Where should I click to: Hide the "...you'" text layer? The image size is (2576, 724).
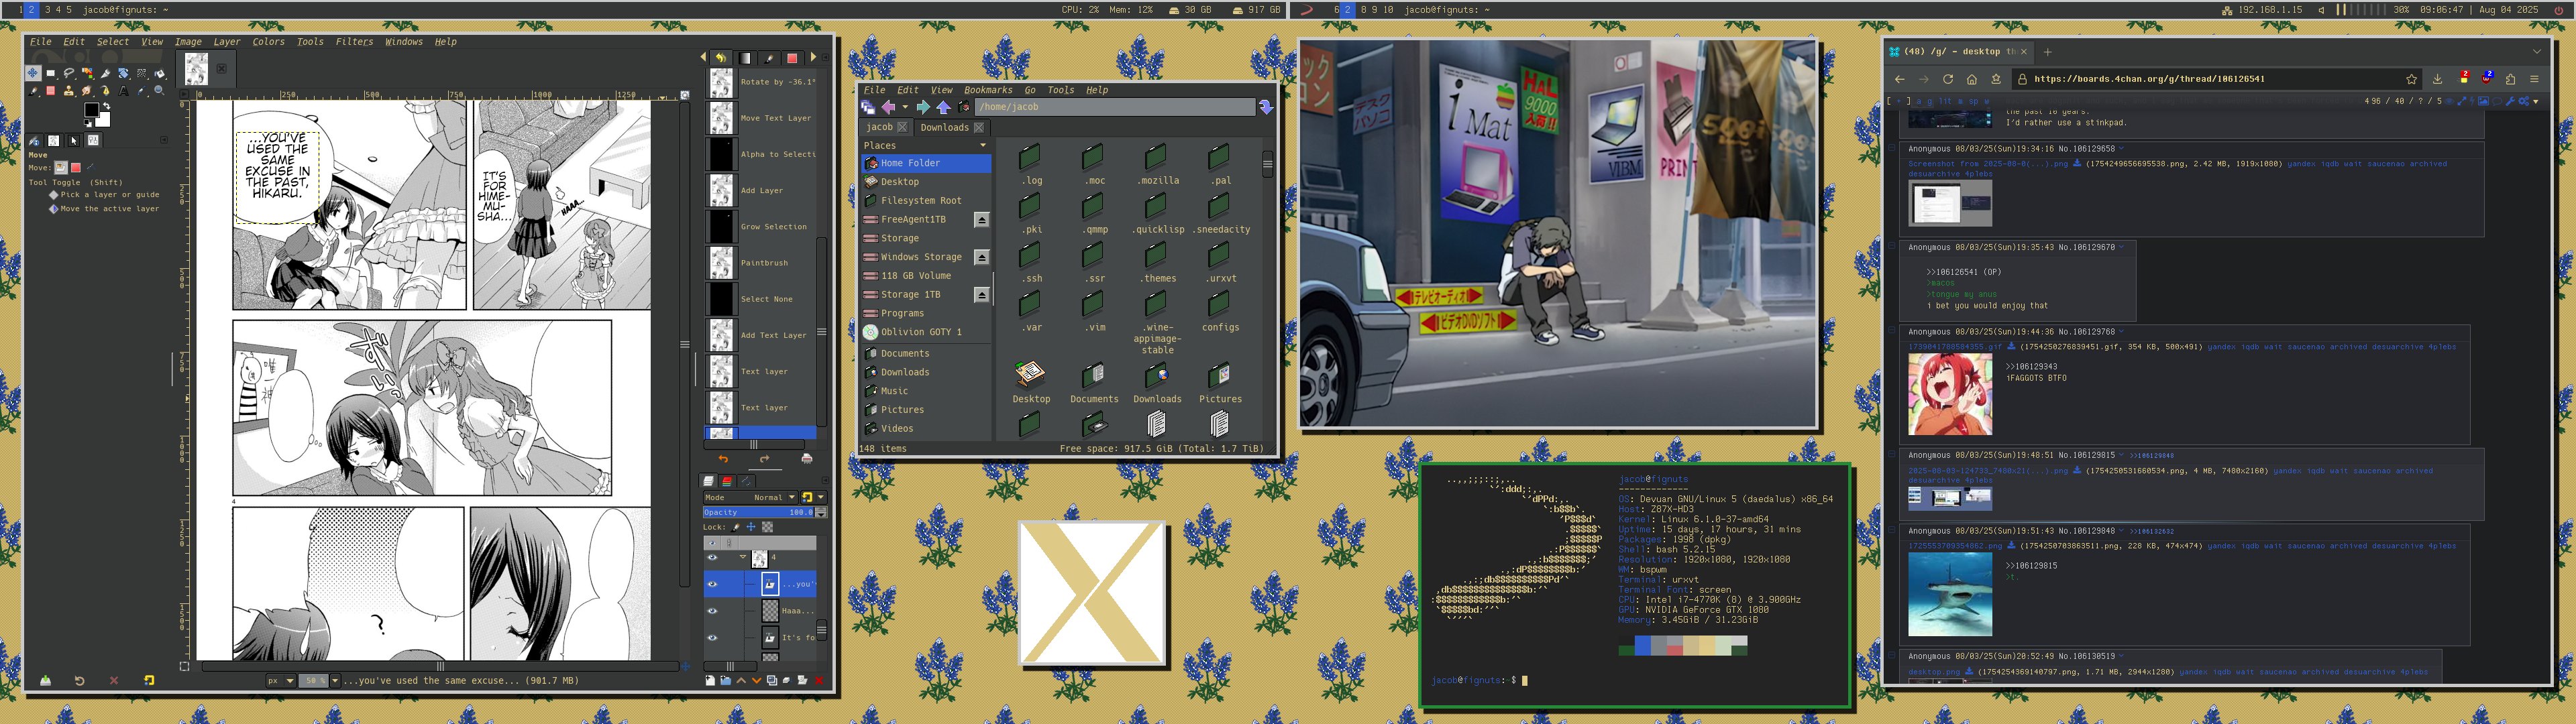tap(713, 584)
